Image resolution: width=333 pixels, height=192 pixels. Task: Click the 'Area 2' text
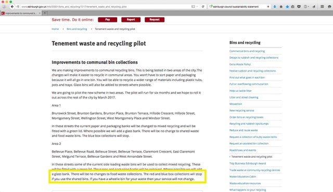click(56, 144)
